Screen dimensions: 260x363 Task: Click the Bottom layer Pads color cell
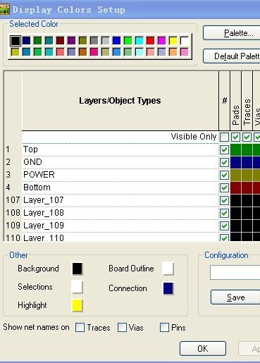coord(235,187)
